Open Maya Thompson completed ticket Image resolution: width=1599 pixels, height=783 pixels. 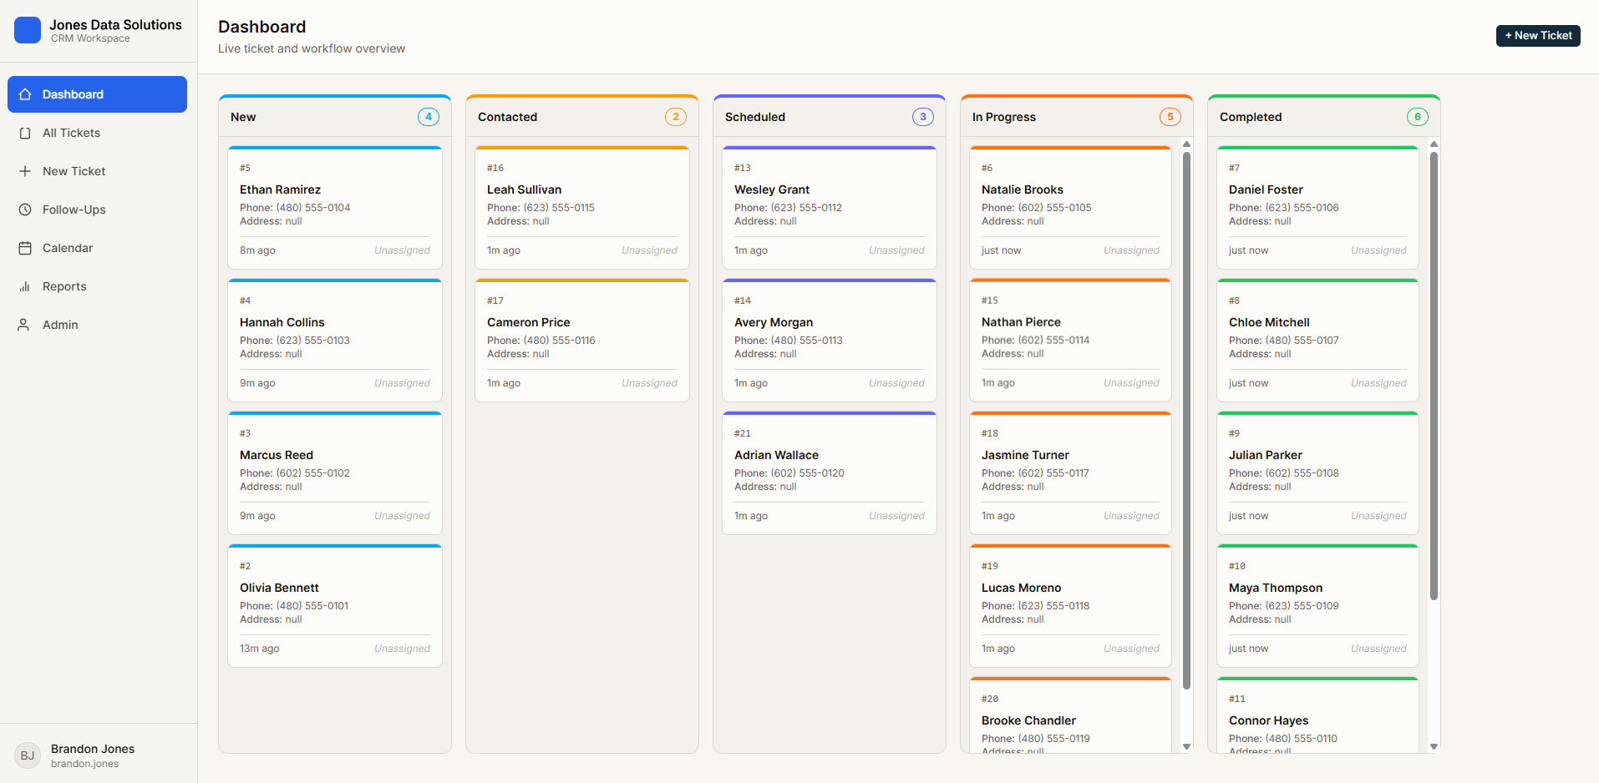[1317, 606]
